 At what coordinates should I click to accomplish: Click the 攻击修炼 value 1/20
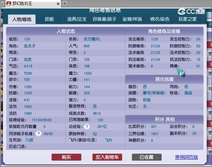pos(154,39)
